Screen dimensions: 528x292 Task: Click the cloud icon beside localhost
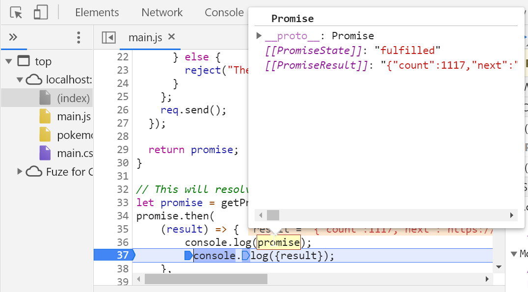[34, 80]
